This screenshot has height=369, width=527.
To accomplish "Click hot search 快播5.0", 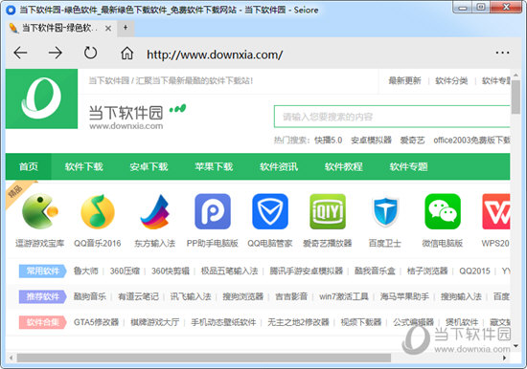I will [x=329, y=140].
